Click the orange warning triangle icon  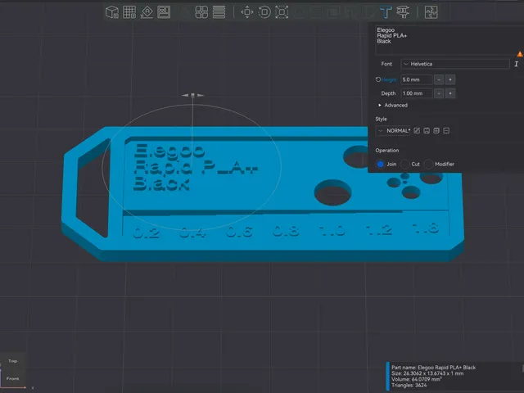coord(520,54)
